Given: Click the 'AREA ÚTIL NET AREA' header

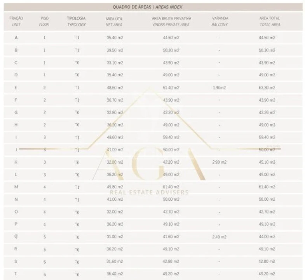Looking at the screenshot, I should [114, 22].
